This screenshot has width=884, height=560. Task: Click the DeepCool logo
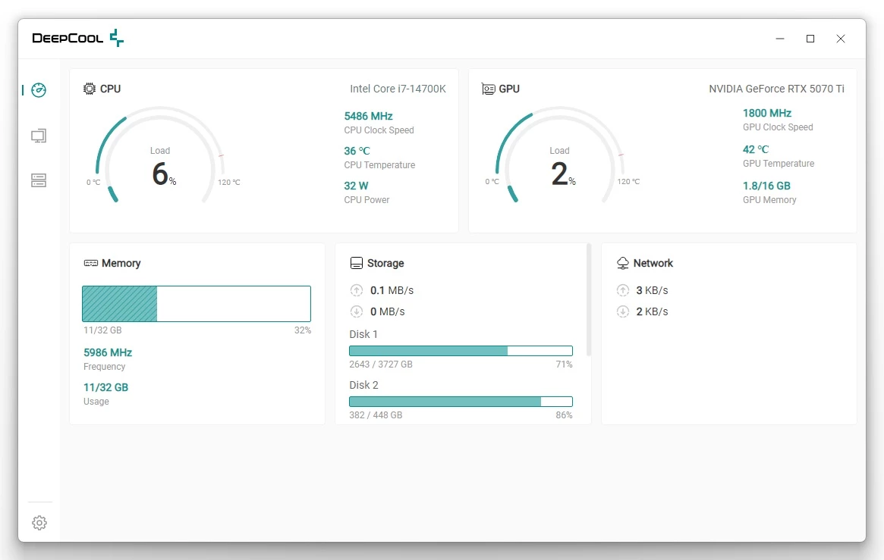click(77, 39)
